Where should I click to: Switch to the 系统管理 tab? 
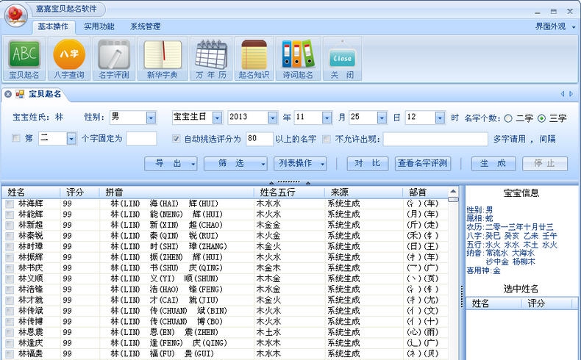[x=145, y=26]
